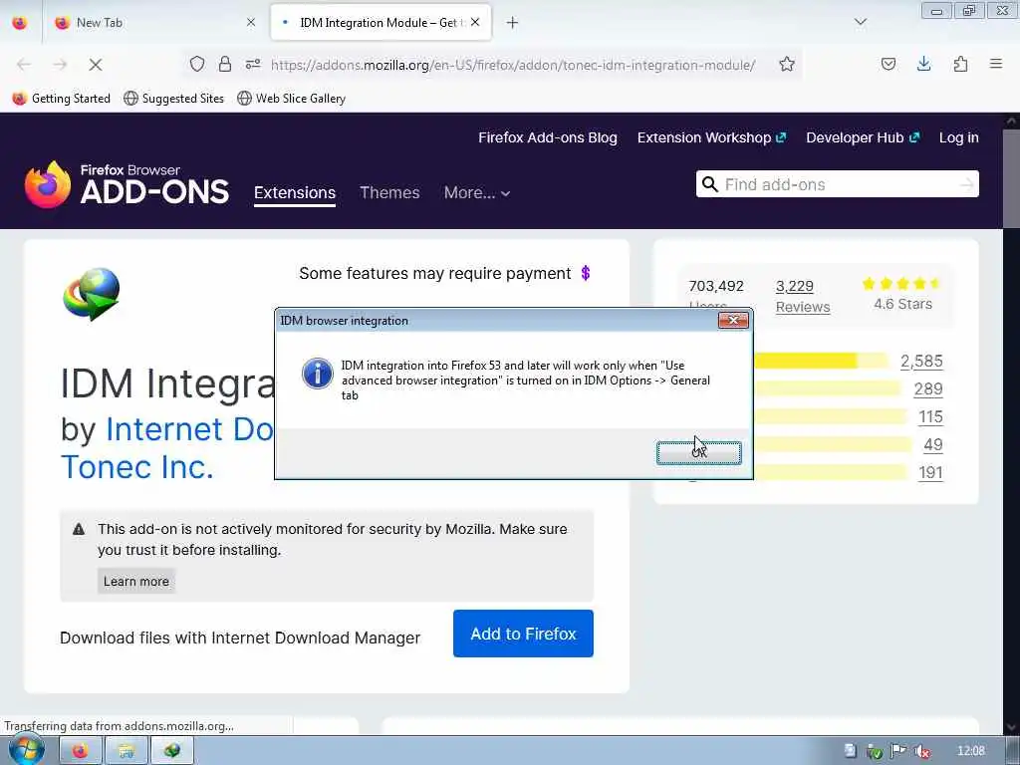Viewport: 1020px width, 765px height.
Task: Click the Firefox taskbar button
Action: pyautogui.click(x=80, y=751)
